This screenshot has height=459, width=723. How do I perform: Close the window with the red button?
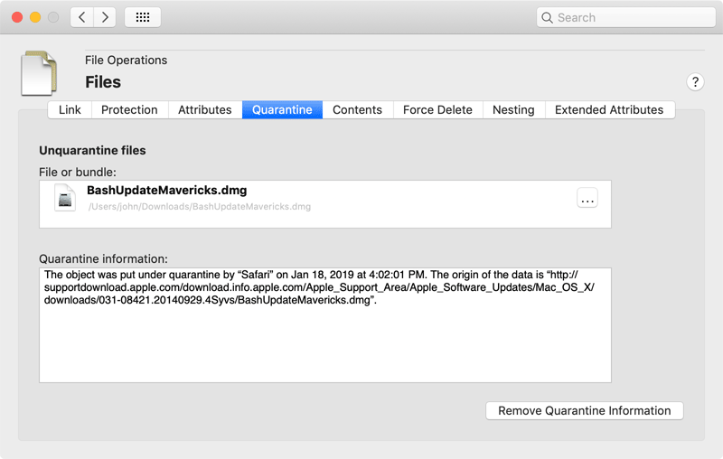click(x=17, y=17)
